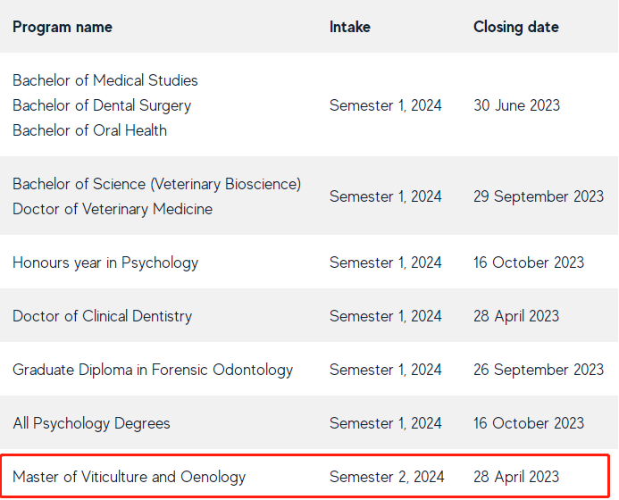Image resolution: width=619 pixels, height=500 pixels.
Task: Select Bachelor of Dental Surgery program
Action: coord(102,105)
